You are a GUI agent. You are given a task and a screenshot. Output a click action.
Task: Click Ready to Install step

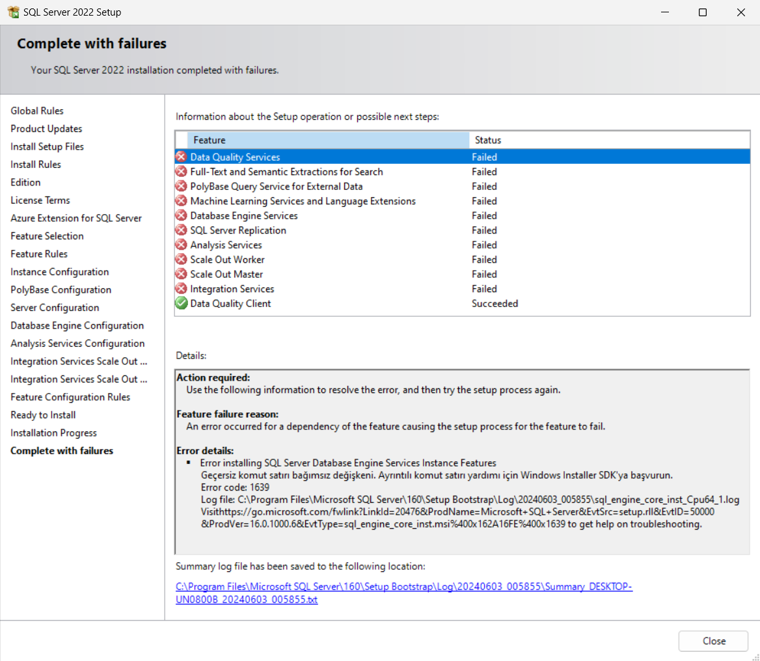(43, 415)
